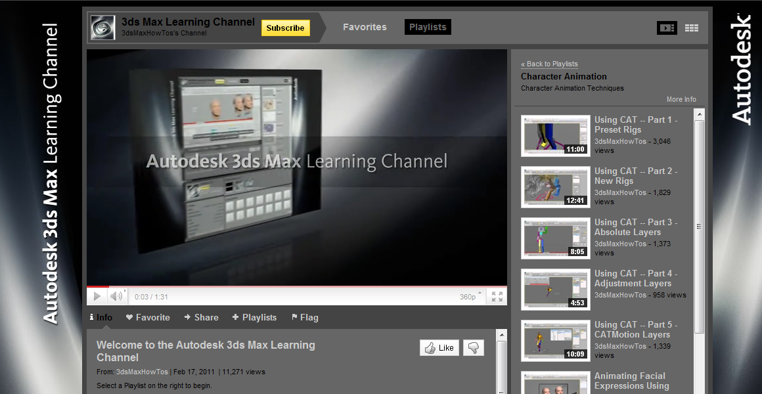Go Back to Playlists
The width and height of the screenshot is (762, 394).
point(549,64)
